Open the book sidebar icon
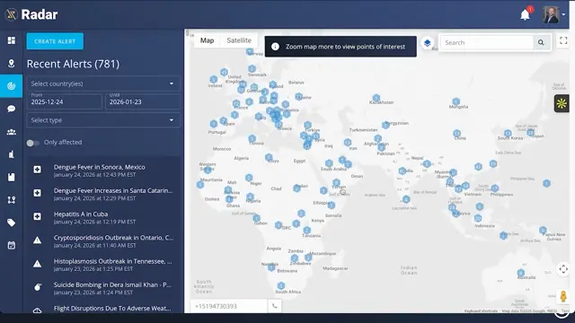This screenshot has width=575, height=323. 12,178
